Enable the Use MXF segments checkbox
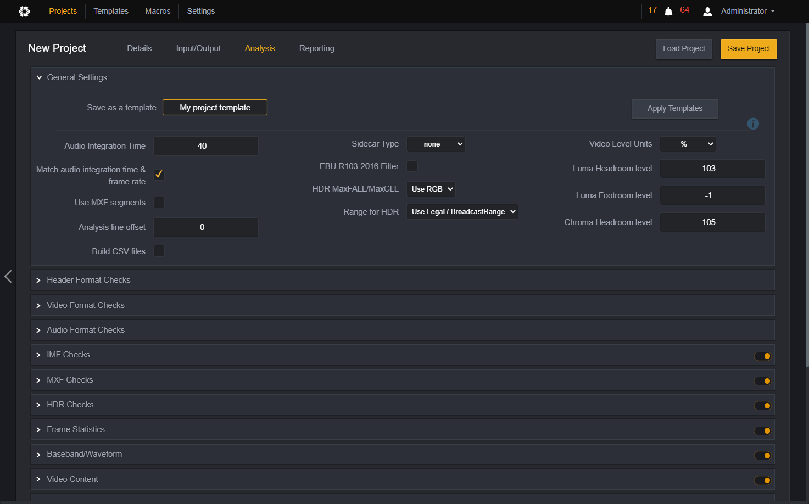Viewport: 809px width, 504px height. 159,203
